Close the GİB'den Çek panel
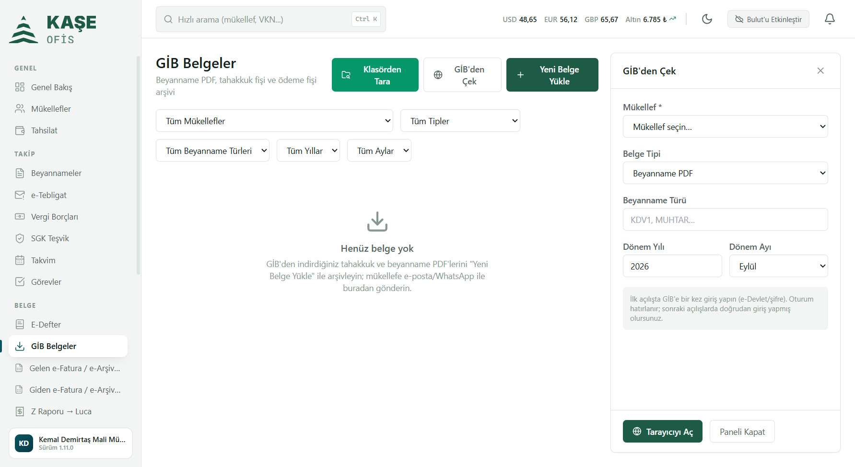Viewport: 855px width, 467px height. coord(820,70)
